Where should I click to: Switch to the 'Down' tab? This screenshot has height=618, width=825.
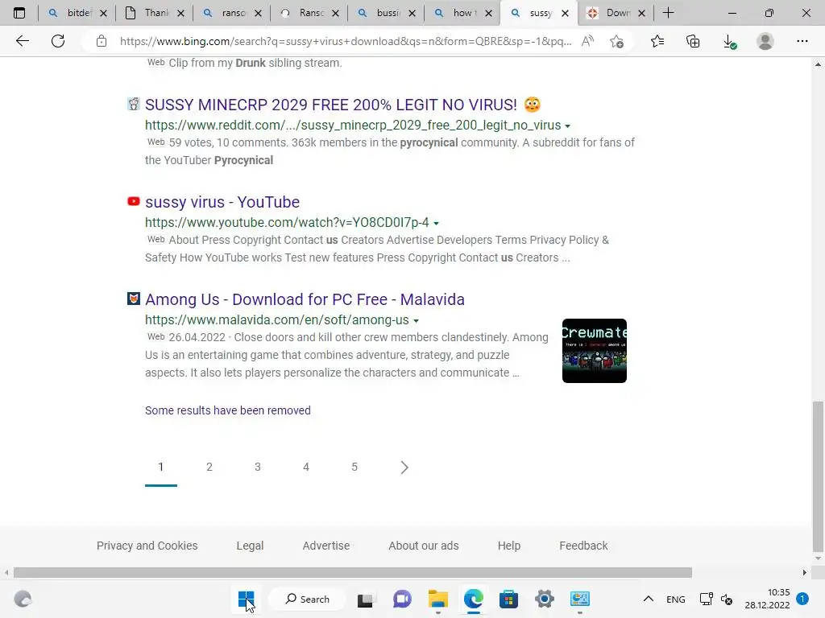point(616,13)
